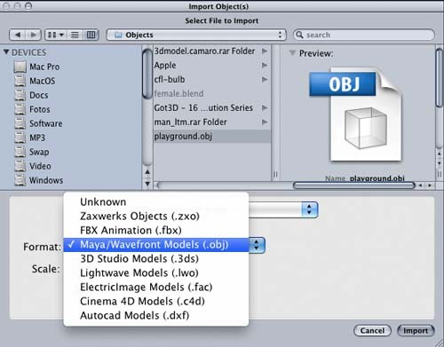Select the Swap drive icon
This screenshot has width=444, height=347.
20,152
